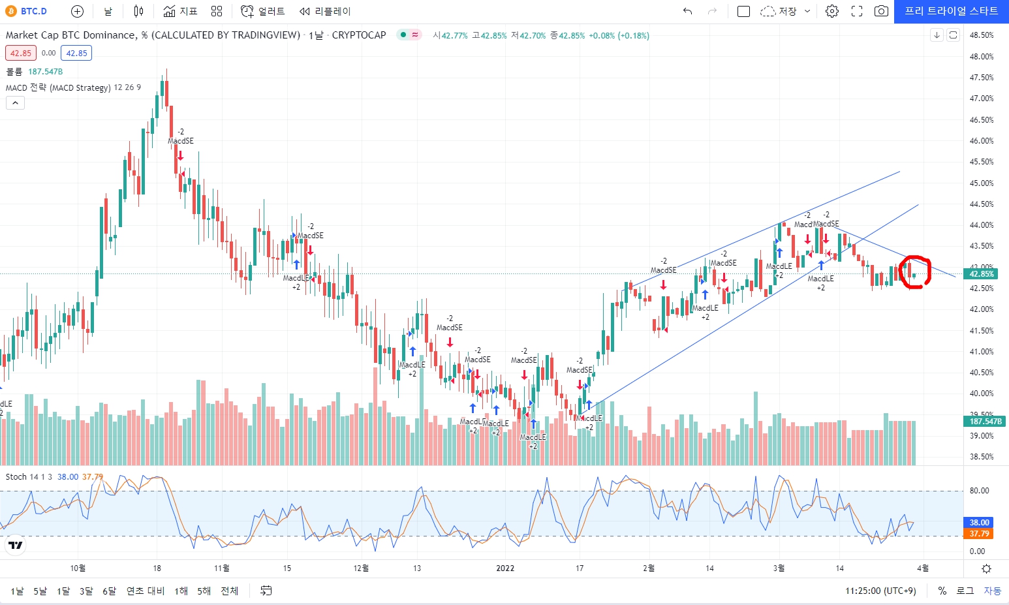Click the 2022 label on the time axis
This screenshot has height=605, width=1009.
pos(505,568)
